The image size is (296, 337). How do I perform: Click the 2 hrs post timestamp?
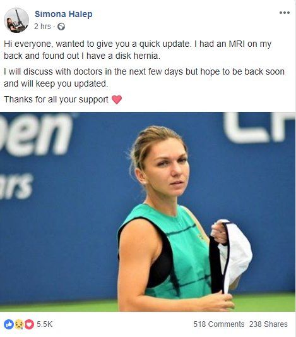pos(42,27)
